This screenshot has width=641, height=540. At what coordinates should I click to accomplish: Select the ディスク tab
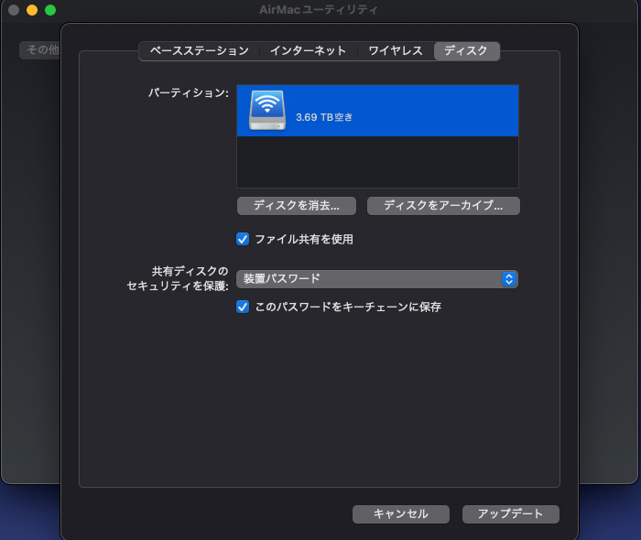(x=466, y=50)
